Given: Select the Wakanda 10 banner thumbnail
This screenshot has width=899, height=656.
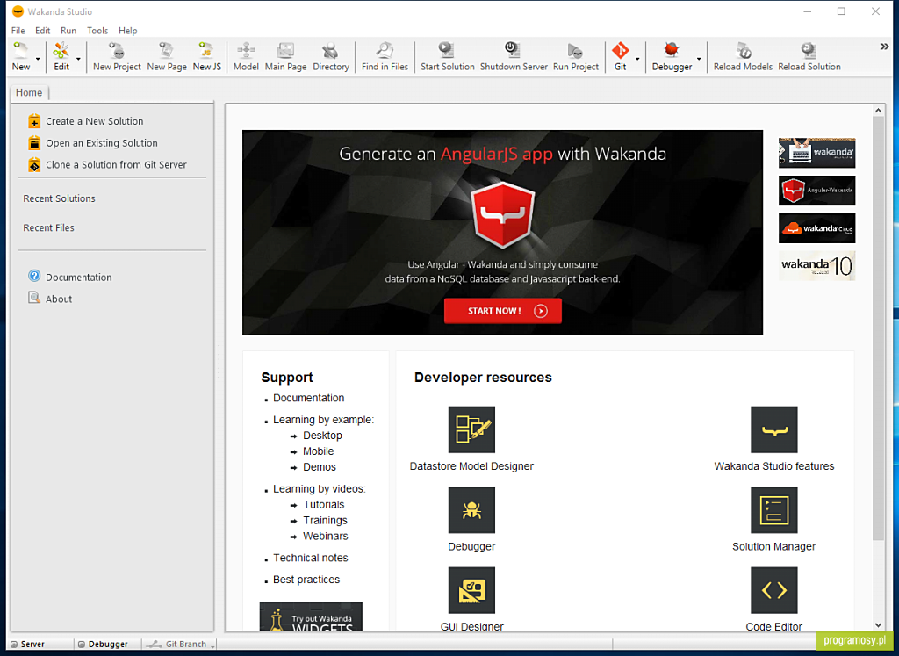Looking at the screenshot, I should [817, 265].
